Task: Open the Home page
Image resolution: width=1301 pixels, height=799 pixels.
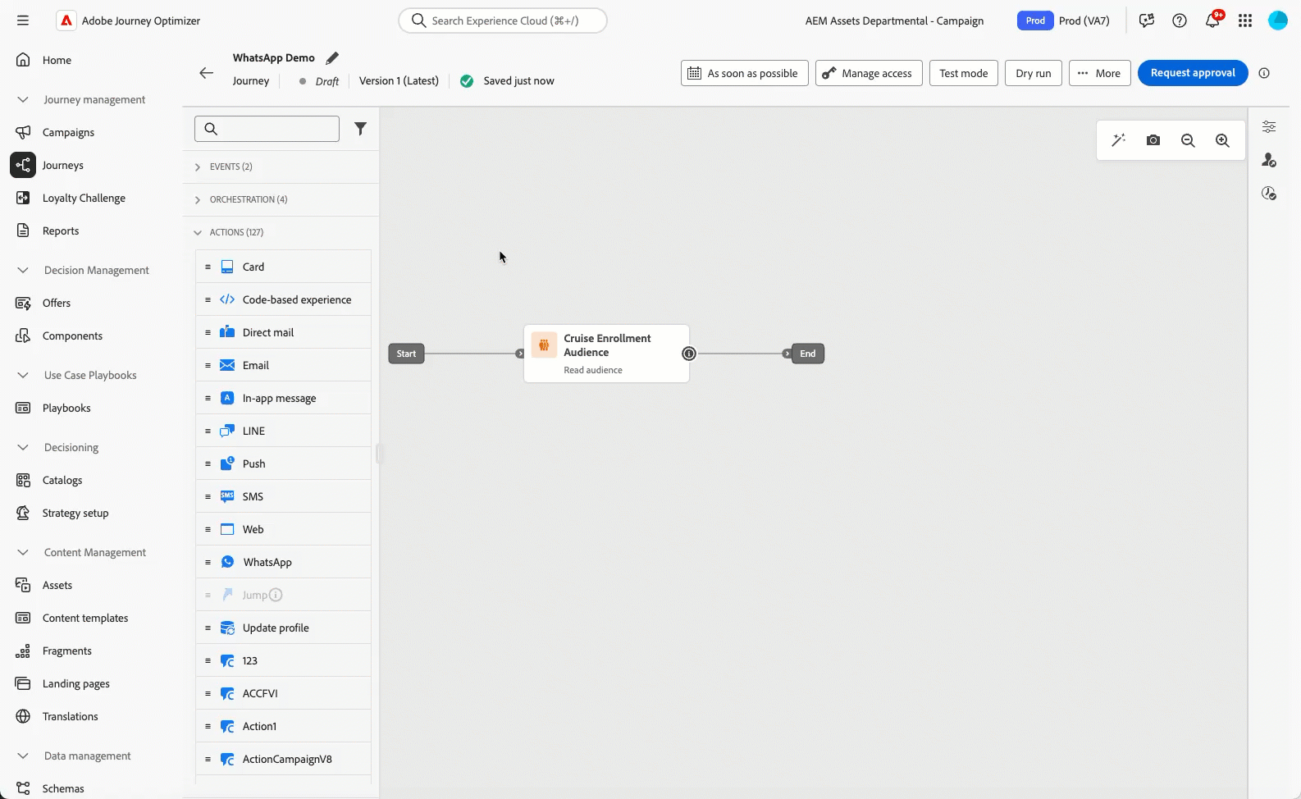Action: (57, 60)
